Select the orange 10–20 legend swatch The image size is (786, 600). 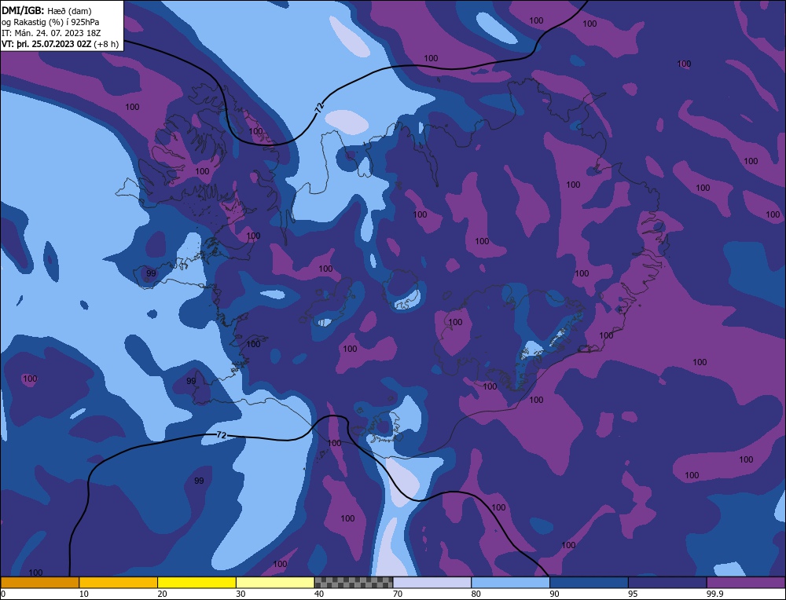coord(119,582)
